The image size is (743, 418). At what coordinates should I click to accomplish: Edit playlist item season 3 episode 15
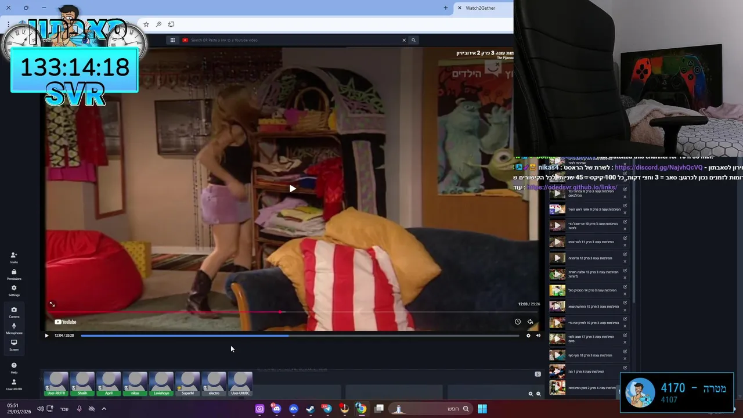[x=625, y=303]
